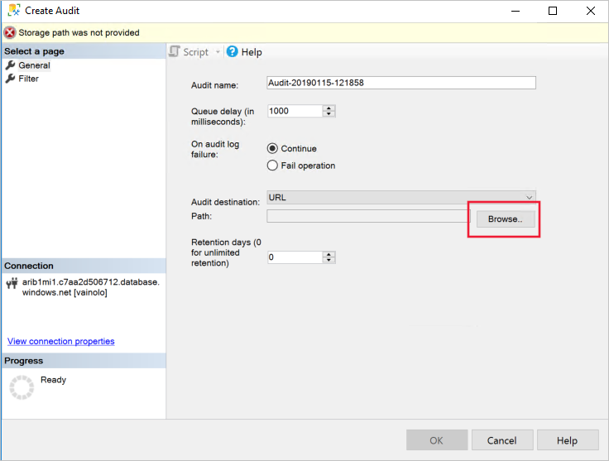Click the progress spinner icon
Screen dimensions: 609x461
[x=22, y=387]
